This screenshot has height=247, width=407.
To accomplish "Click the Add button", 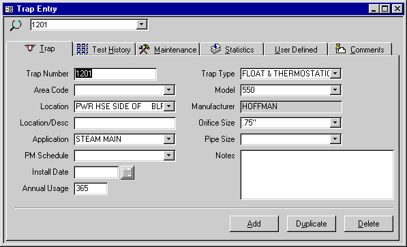I will tap(254, 224).
